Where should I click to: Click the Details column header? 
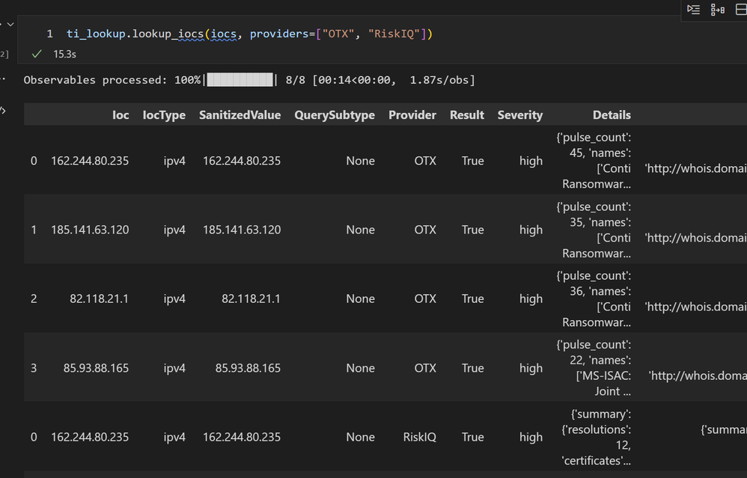[x=612, y=114]
